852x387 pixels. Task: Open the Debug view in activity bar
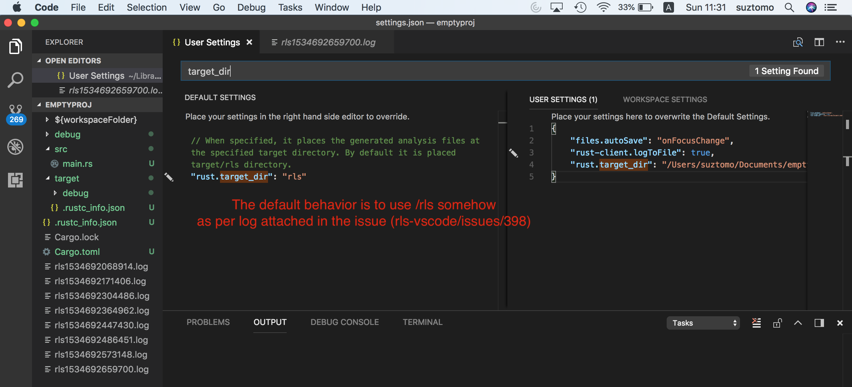coord(15,146)
